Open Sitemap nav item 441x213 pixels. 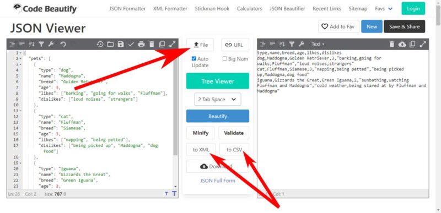(x=358, y=9)
